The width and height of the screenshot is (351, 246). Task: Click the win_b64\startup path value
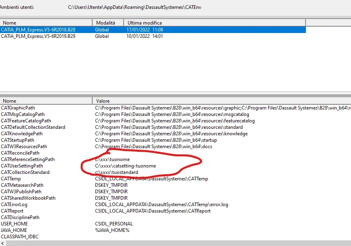click(156, 140)
